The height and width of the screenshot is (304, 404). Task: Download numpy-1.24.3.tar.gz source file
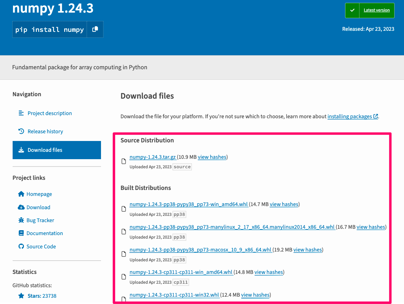coord(153,157)
